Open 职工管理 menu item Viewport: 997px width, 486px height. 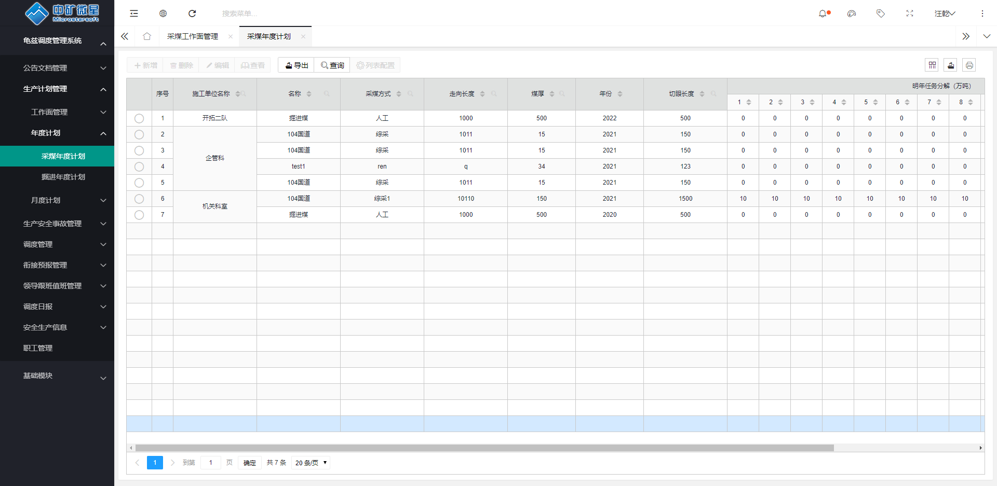57,348
